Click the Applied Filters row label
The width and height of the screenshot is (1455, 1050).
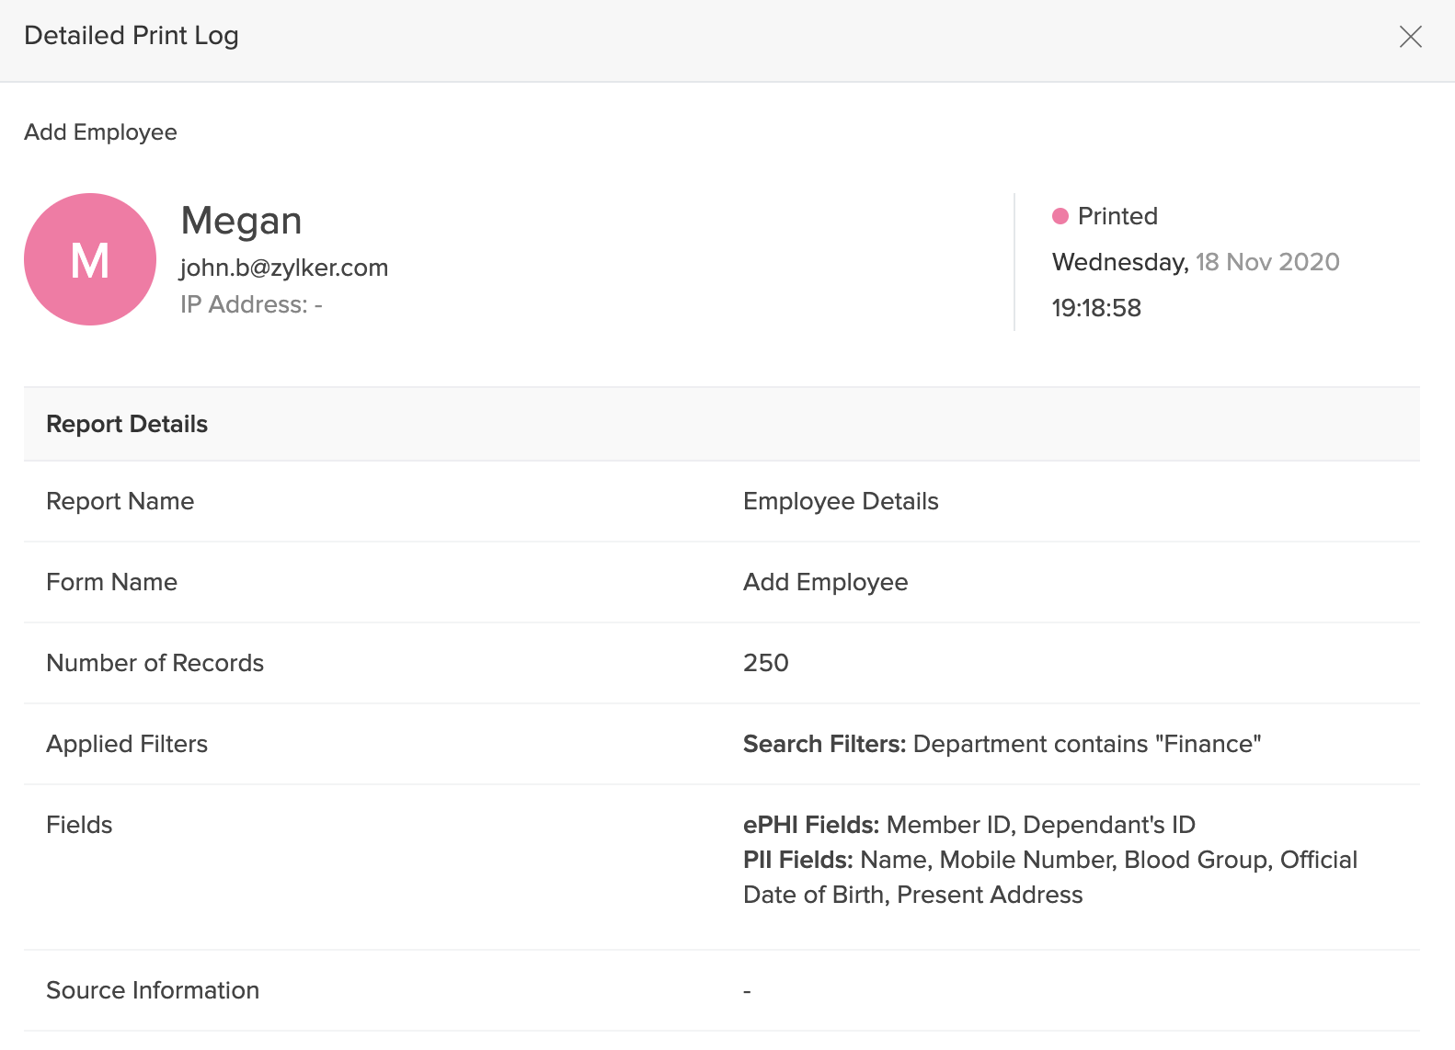[127, 744]
